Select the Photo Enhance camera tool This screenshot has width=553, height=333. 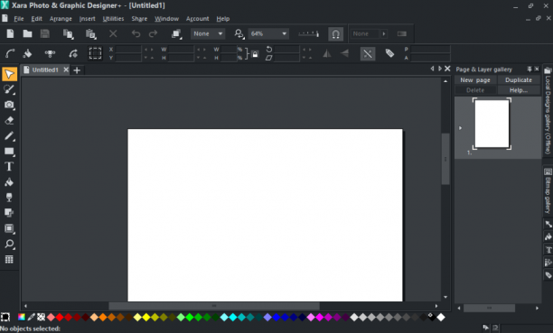[9, 105]
